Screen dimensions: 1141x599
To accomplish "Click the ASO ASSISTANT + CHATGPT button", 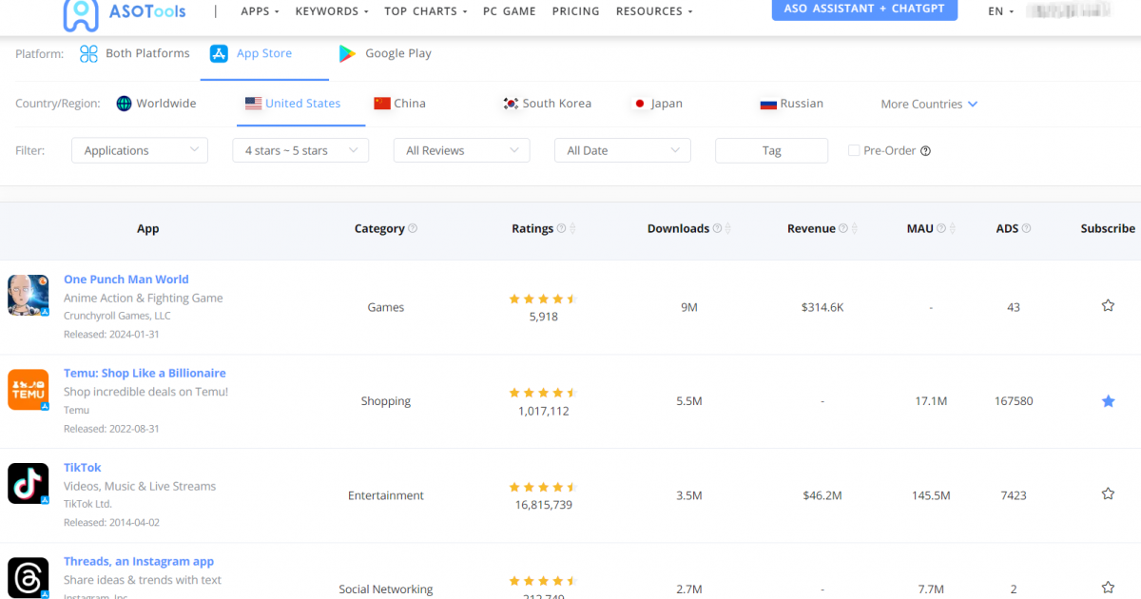I will (863, 9).
